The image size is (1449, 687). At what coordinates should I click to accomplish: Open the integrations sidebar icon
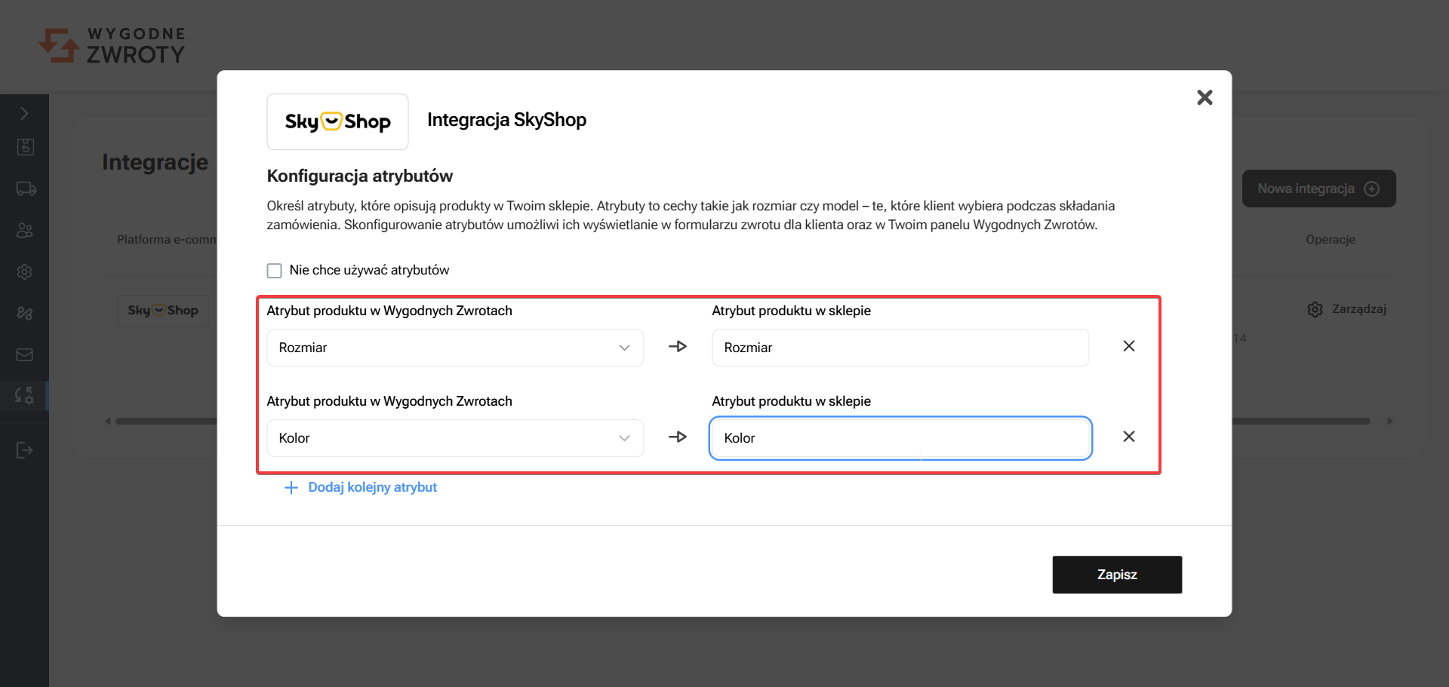click(x=25, y=395)
